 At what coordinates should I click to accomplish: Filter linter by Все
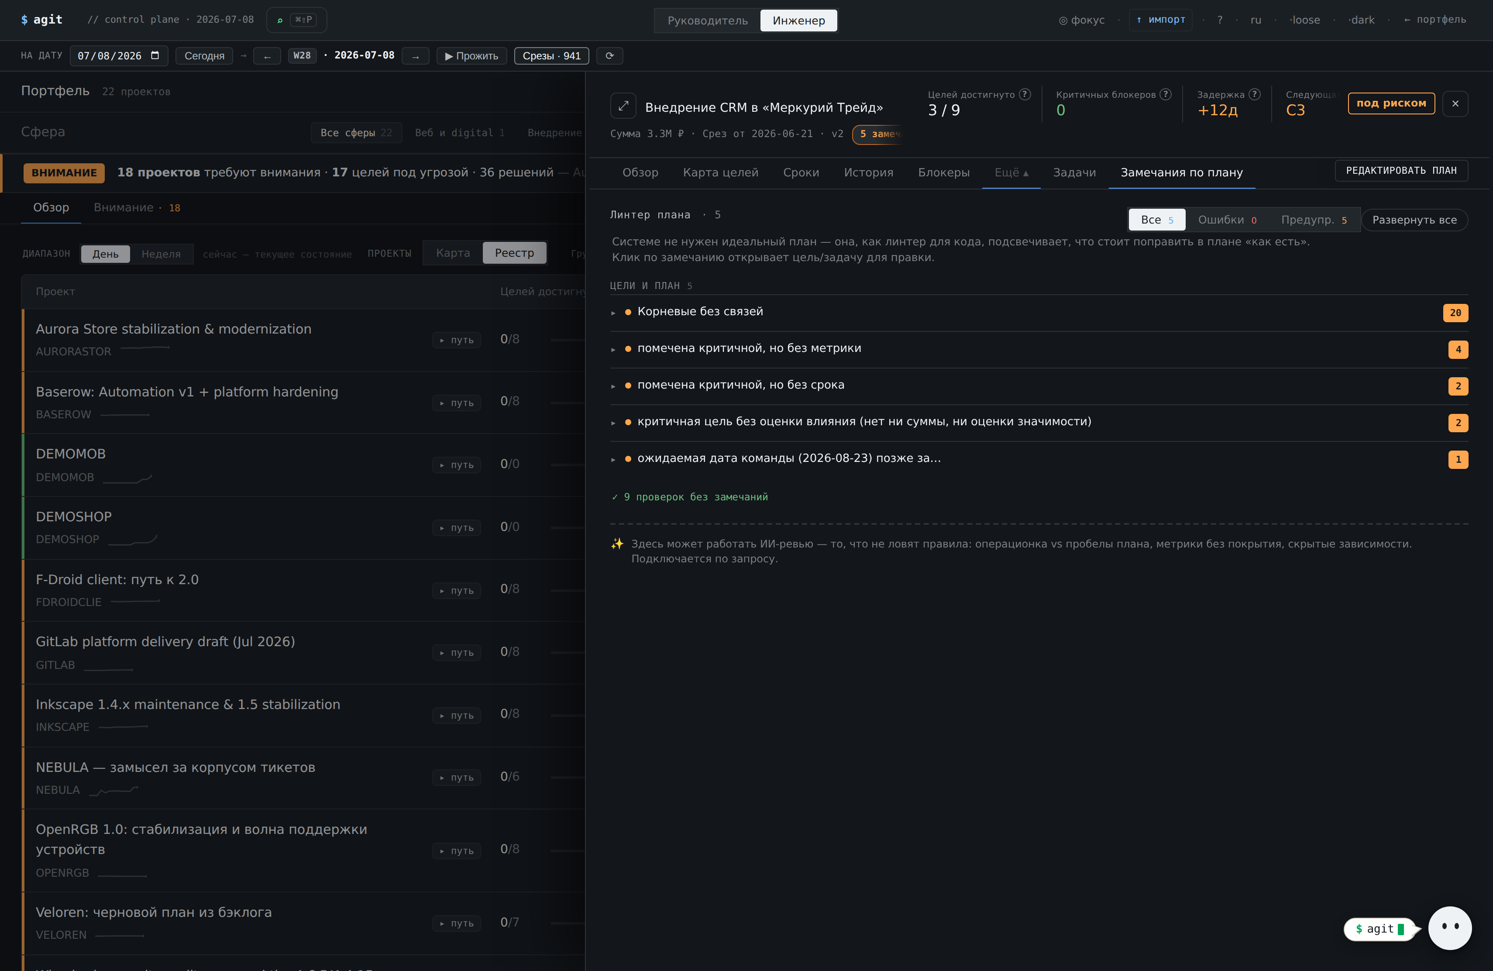pos(1157,220)
